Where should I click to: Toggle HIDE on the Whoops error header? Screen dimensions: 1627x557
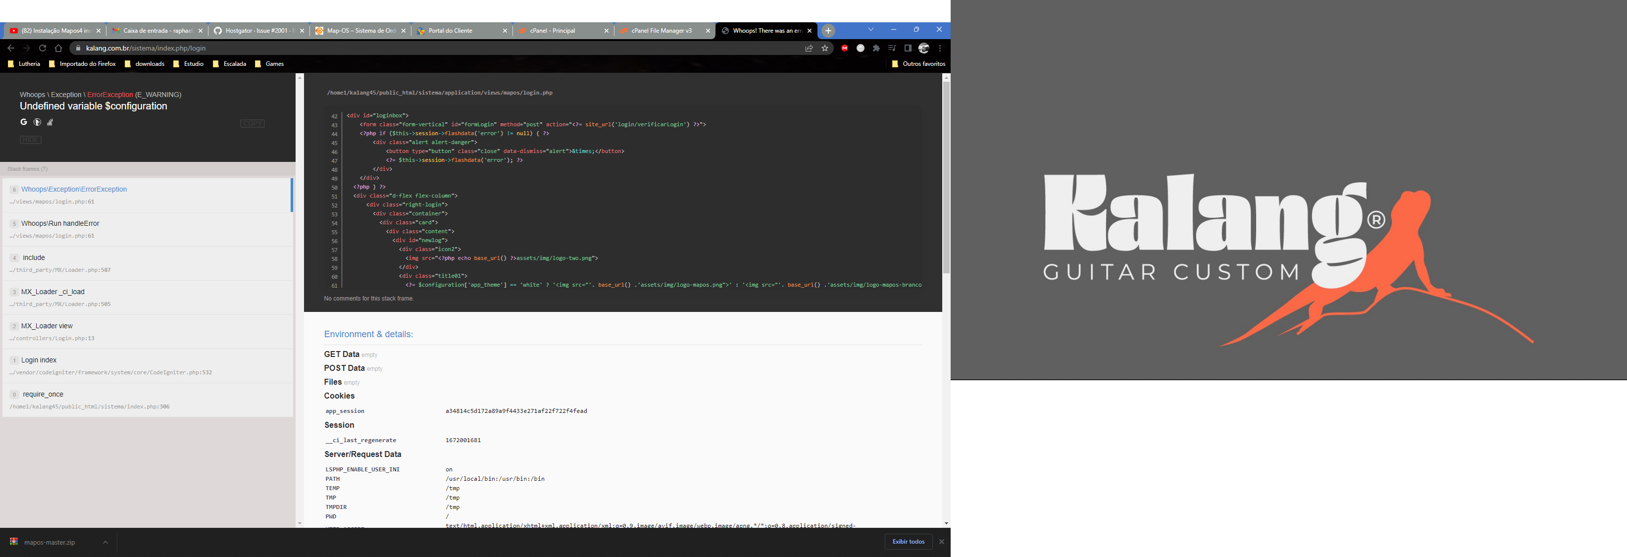[30, 140]
